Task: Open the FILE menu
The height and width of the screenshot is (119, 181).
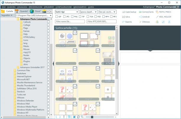Action: [4, 7]
